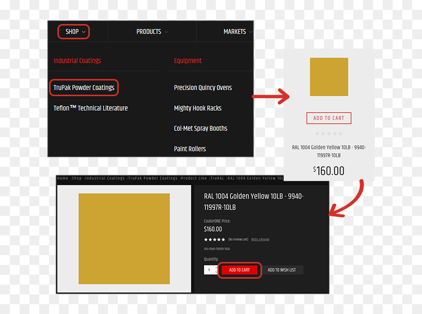
Task: Expand the MARKETS dropdown chevron
Action: coord(251,32)
